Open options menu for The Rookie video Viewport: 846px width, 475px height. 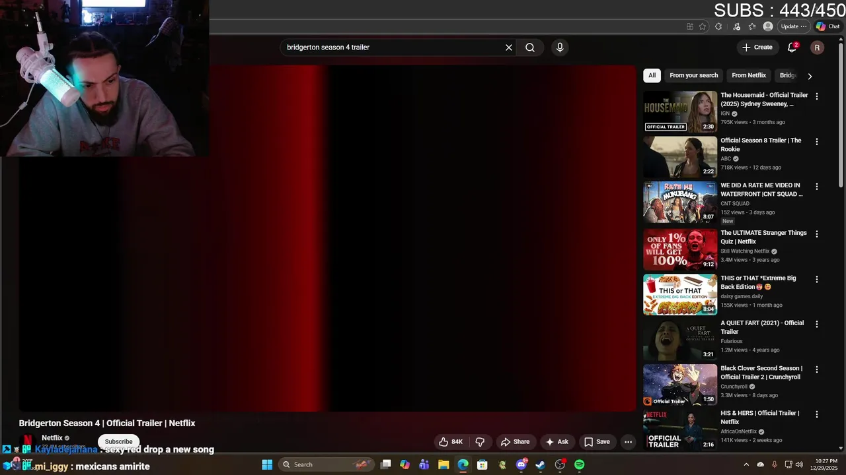(817, 142)
